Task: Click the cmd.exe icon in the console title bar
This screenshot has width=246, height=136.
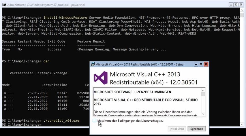Action: pos(4,5)
